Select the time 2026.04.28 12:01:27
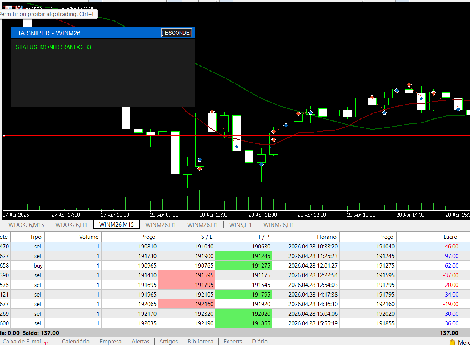Screen dimensions: 470x345 tap(313, 265)
